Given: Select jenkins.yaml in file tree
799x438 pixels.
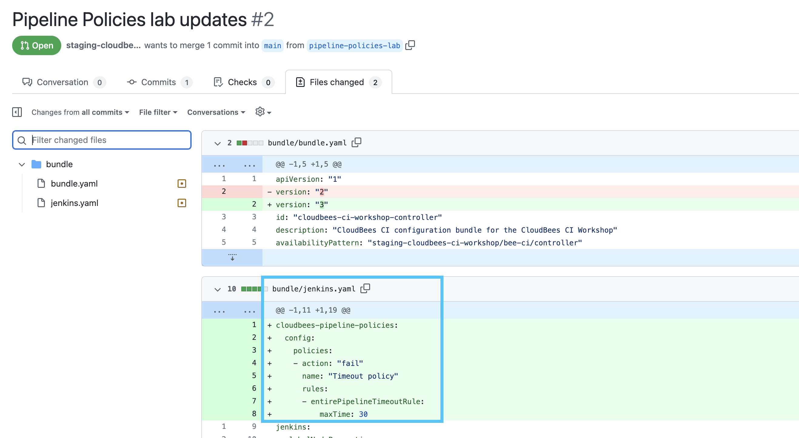Looking at the screenshot, I should (x=75, y=203).
